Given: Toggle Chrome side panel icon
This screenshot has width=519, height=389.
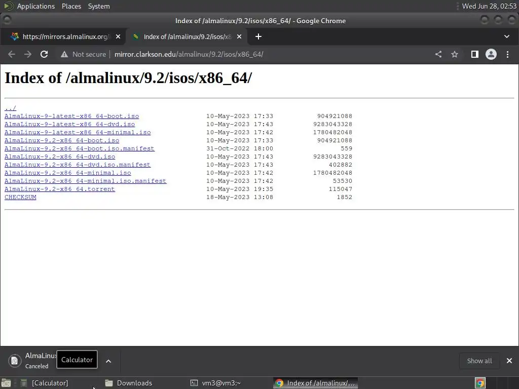Looking at the screenshot, I should click(474, 54).
